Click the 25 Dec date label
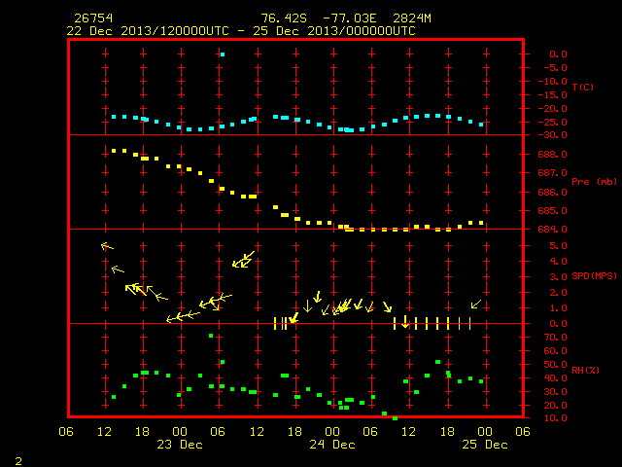This screenshot has height=467, width=622. coord(485,445)
